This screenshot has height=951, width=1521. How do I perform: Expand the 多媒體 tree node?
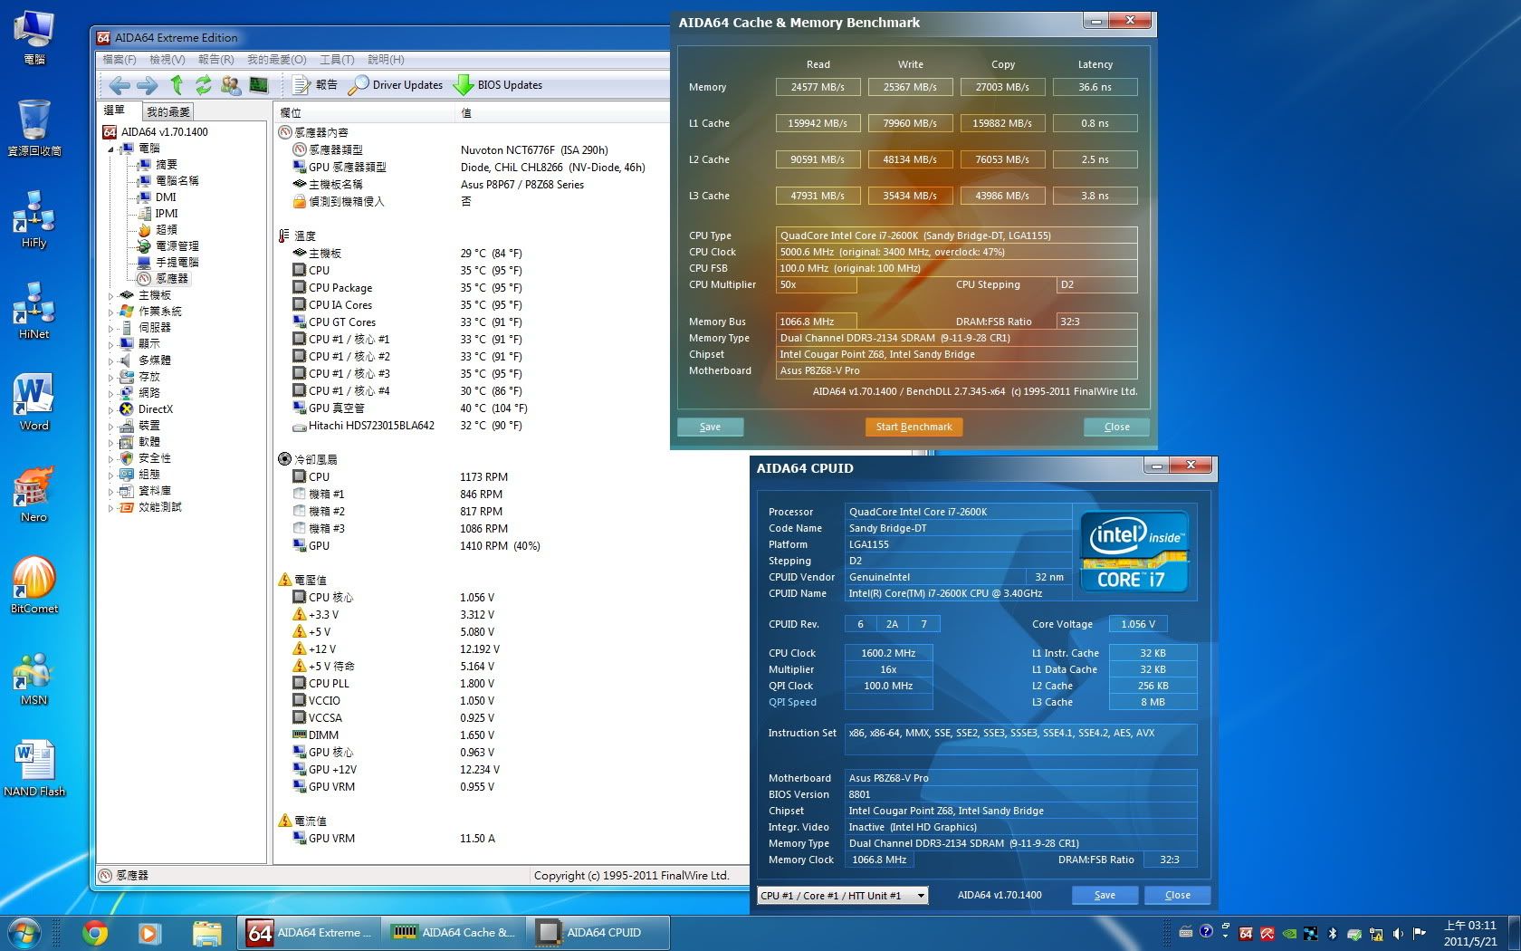point(111,360)
